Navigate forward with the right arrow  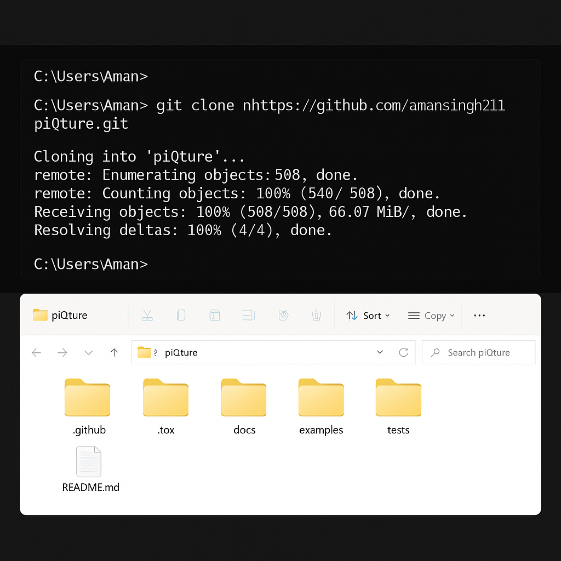pos(62,352)
